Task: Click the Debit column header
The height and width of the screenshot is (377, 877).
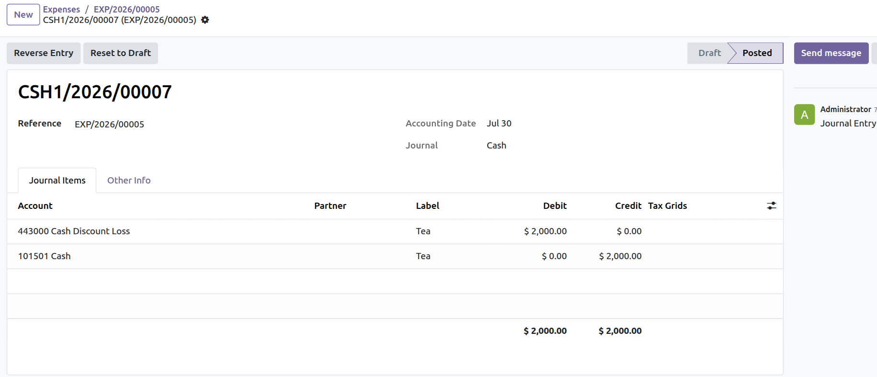Action: coord(555,206)
